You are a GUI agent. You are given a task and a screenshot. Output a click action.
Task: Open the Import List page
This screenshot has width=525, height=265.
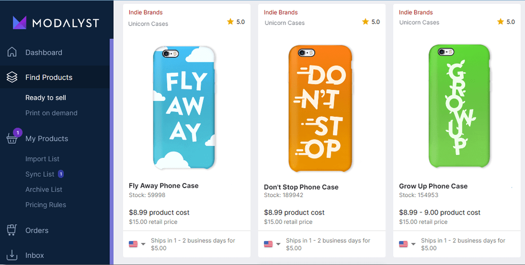[42, 159]
